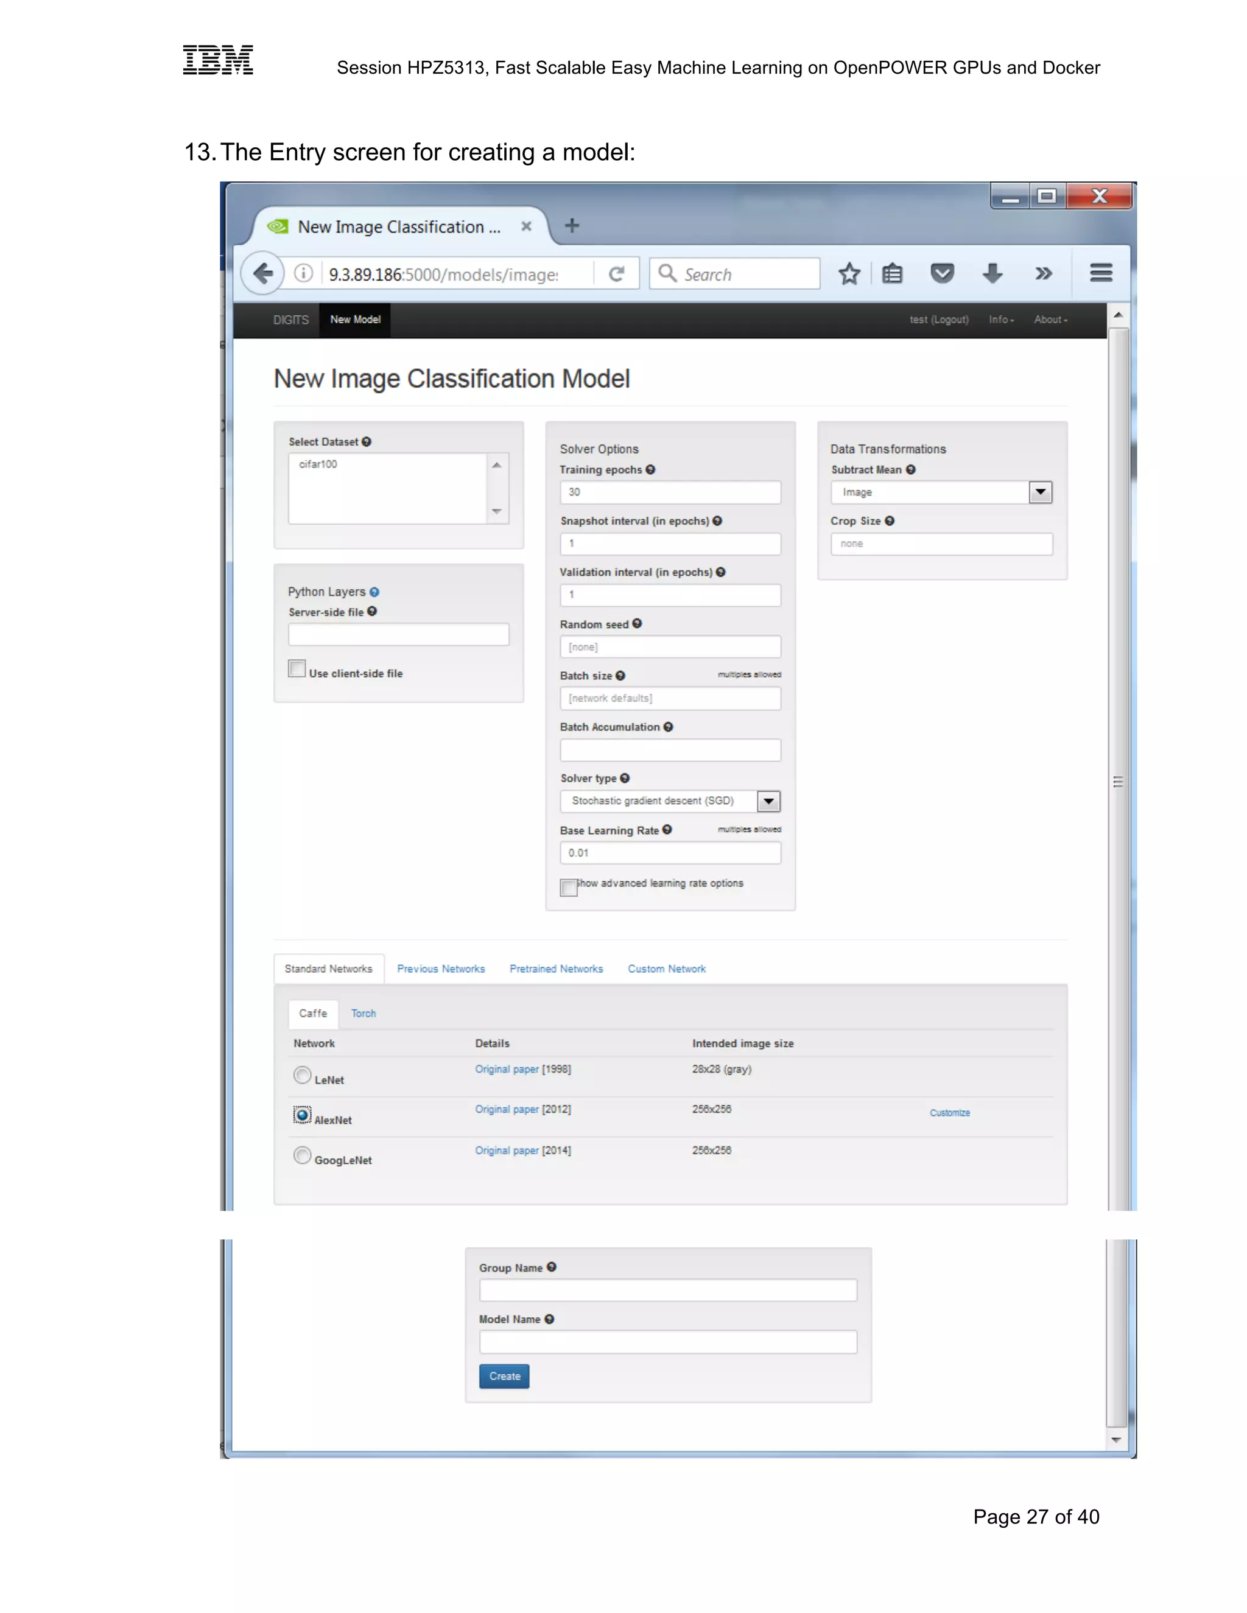Click the browser back arrow button
Viewport: 1247px width, 1613px height.
pyautogui.click(x=262, y=274)
